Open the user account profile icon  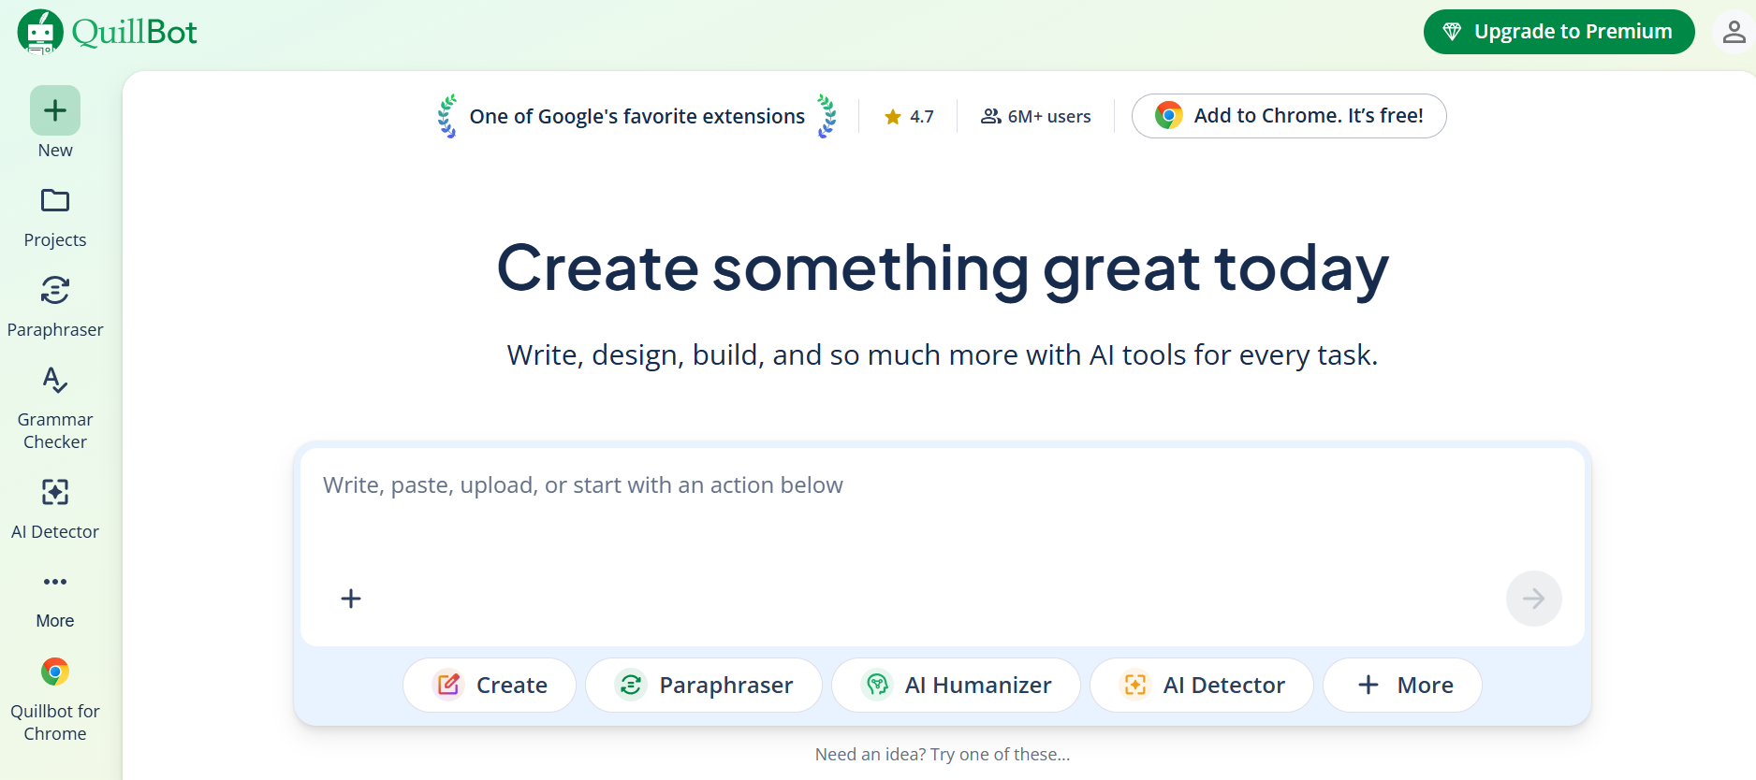tap(1734, 32)
